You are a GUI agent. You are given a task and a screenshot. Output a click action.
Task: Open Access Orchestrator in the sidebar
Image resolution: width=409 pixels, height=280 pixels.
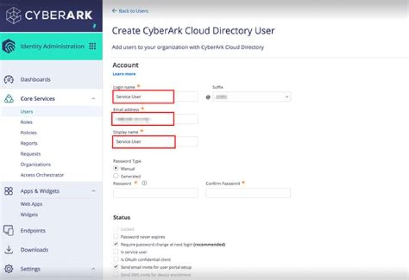click(x=42, y=175)
